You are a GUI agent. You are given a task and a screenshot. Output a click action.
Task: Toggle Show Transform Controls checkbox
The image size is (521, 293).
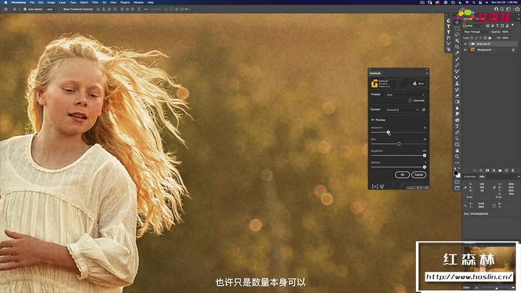click(60, 9)
